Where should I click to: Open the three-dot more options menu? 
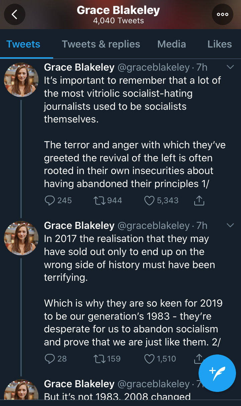[223, 14]
